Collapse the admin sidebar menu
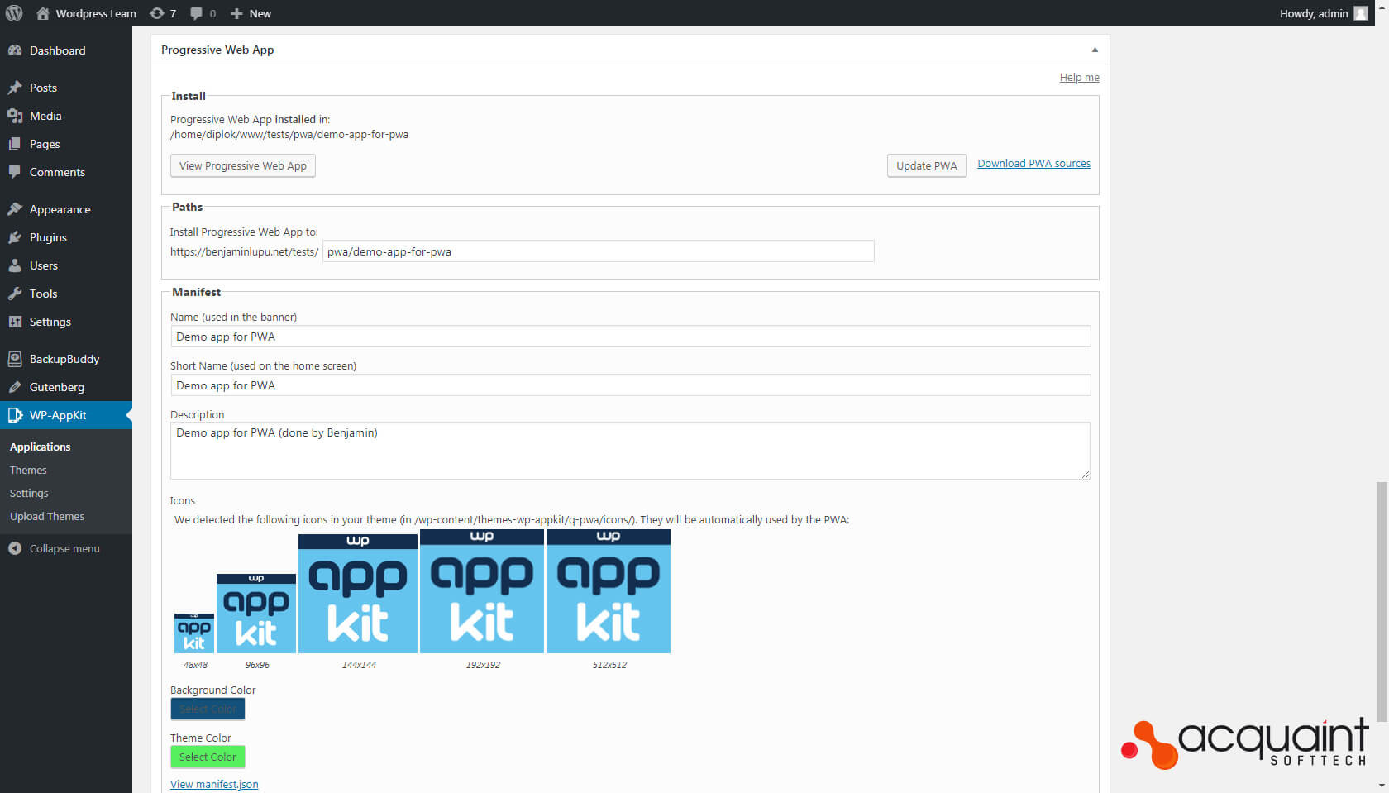Screen dimensions: 1389x793 click(x=64, y=548)
